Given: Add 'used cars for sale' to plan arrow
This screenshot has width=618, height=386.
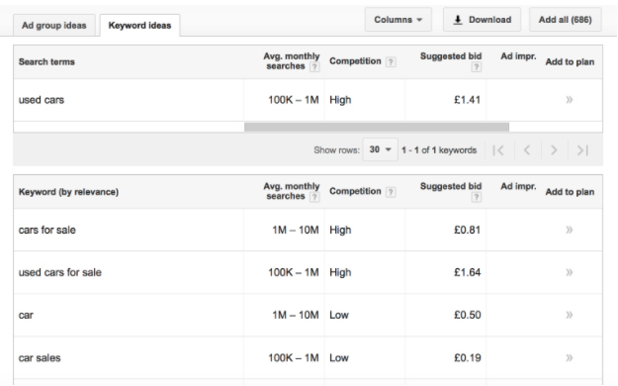Looking at the screenshot, I should [570, 272].
